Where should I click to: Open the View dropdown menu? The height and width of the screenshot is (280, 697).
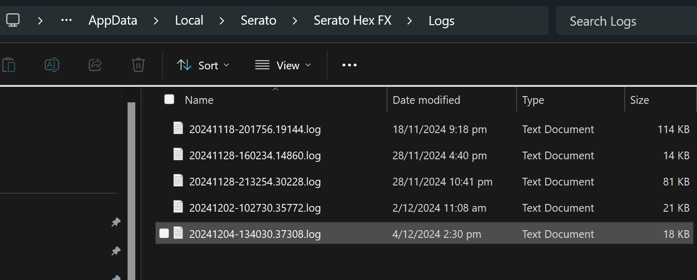click(283, 65)
